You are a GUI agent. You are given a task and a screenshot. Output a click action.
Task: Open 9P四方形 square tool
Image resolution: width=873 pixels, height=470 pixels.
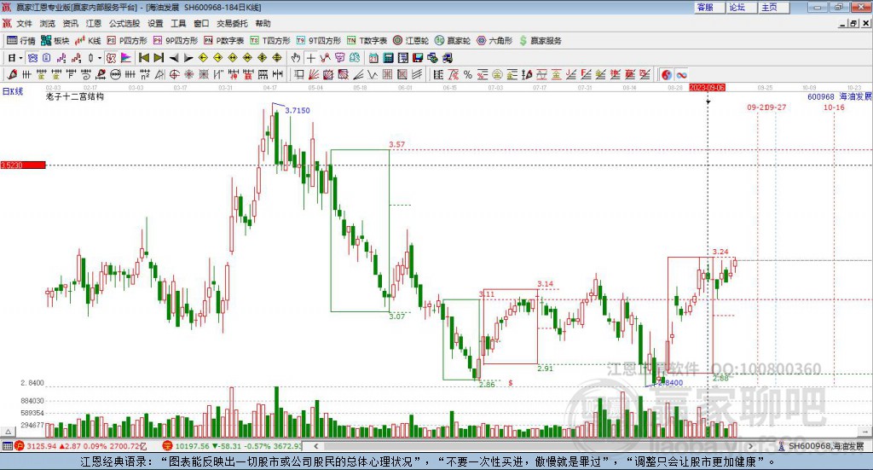[x=176, y=41]
